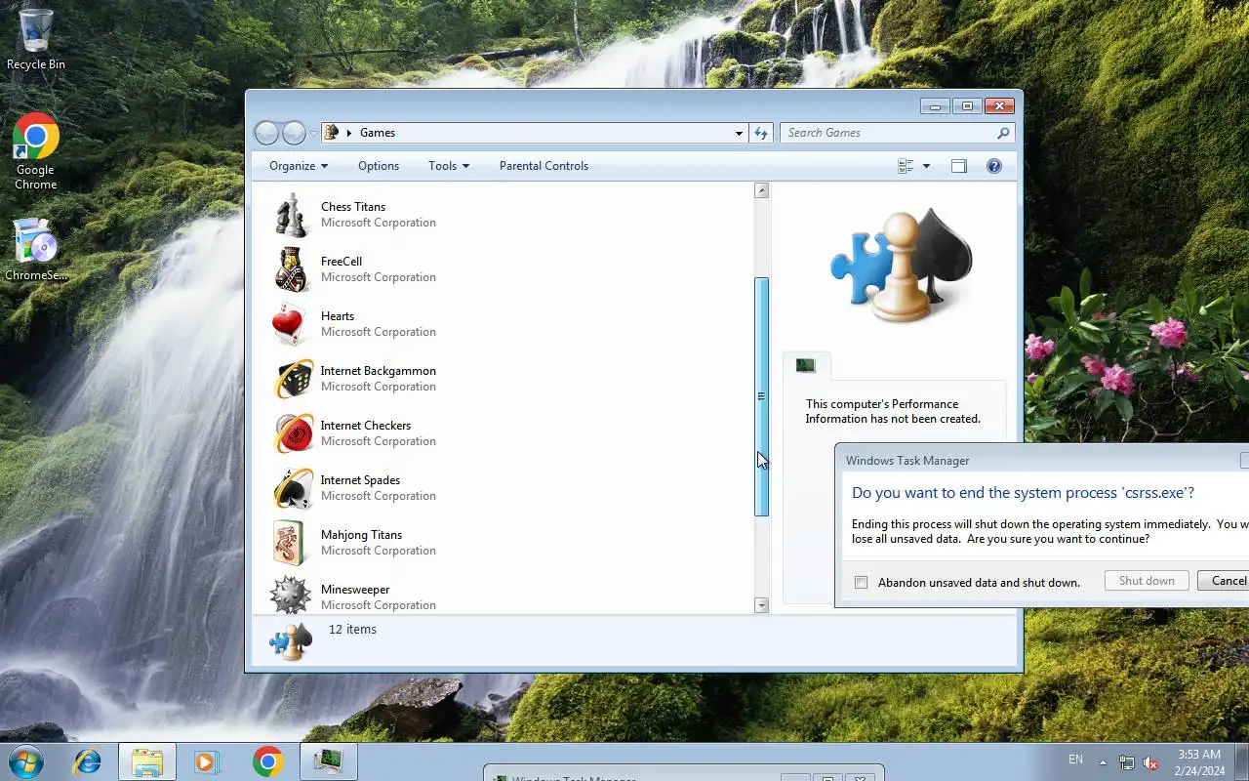Open the Windows Start menu orb
Screen dimensions: 1249x781
pyautogui.click(x=24, y=761)
